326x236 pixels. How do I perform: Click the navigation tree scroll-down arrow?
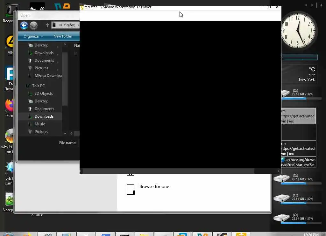65,133
